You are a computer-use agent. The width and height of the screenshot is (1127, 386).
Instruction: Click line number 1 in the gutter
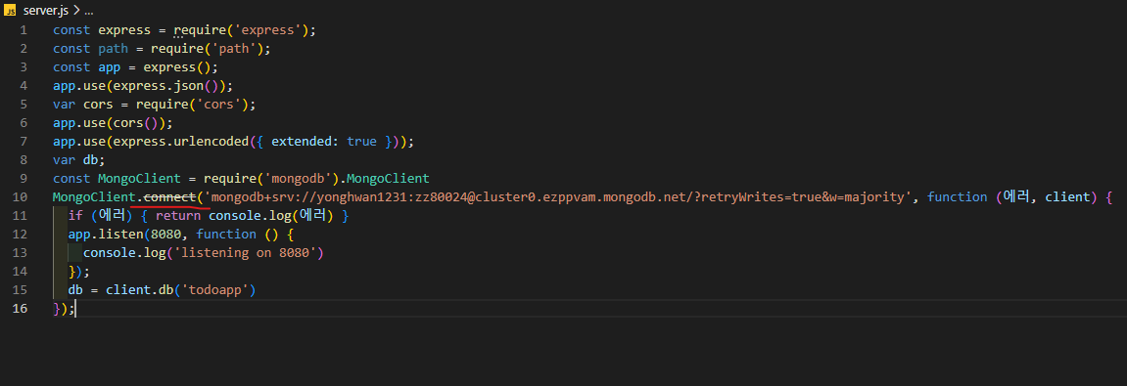tap(23, 30)
